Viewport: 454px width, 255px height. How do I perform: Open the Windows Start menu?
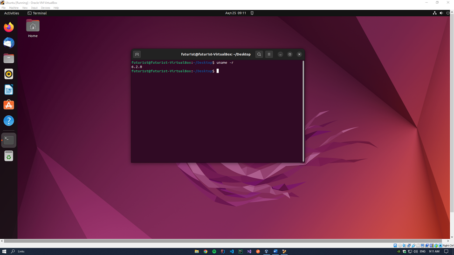4,252
